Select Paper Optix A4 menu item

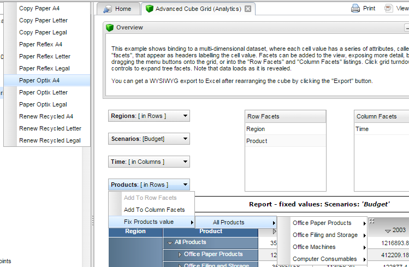tap(39, 80)
